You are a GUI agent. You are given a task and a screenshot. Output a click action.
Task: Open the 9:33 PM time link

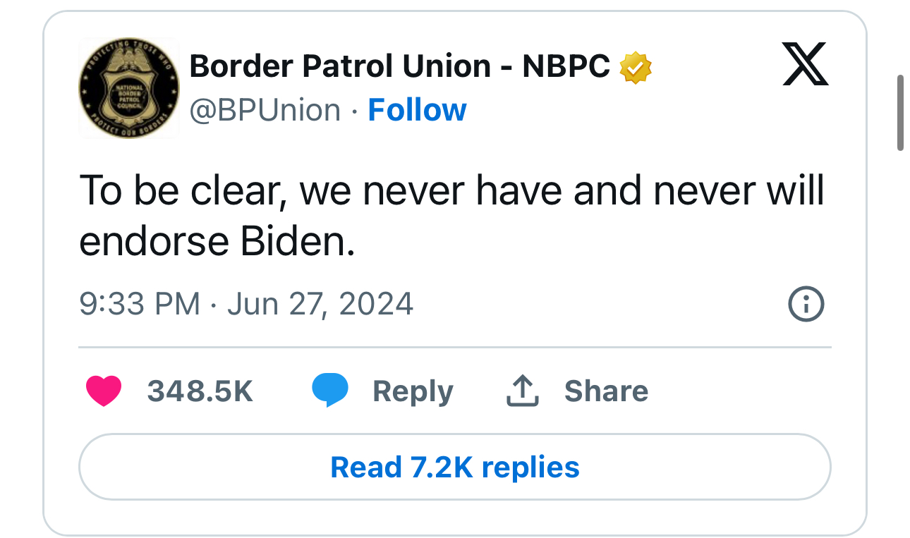pos(140,304)
